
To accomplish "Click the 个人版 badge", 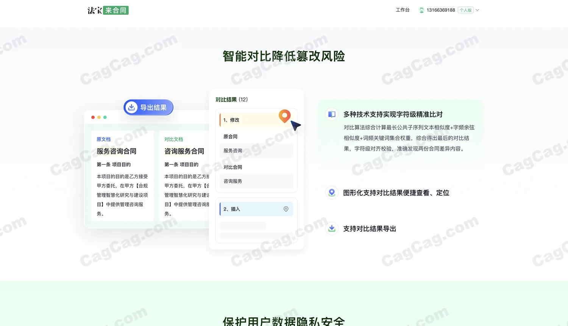I will [466, 10].
